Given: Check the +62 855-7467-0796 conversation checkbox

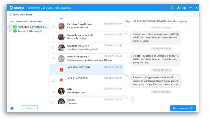Looking at the screenshot, I should (x=53, y=69).
